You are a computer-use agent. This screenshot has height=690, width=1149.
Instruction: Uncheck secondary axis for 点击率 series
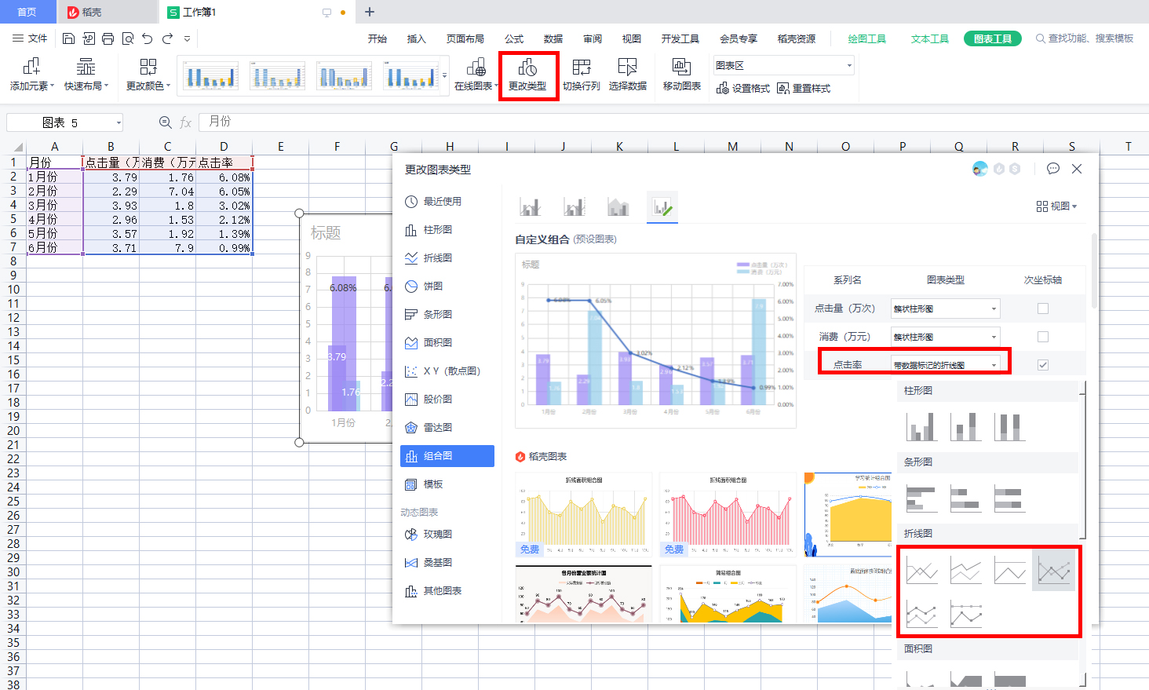(x=1042, y=365)
